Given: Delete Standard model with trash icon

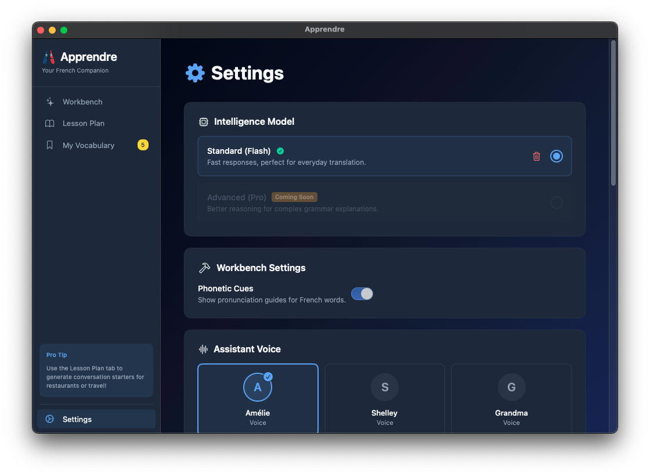Looking at the screenshot, I should 536,156.
